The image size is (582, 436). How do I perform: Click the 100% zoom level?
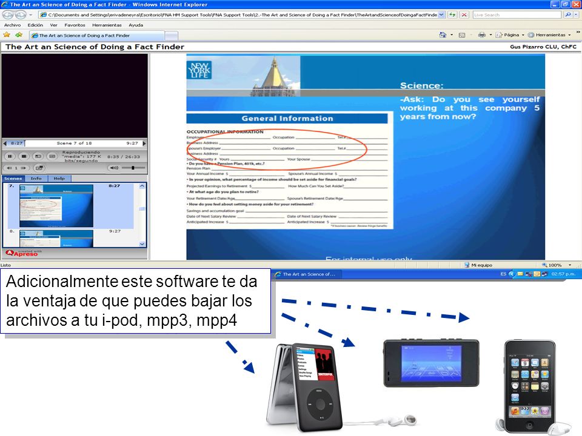click(x=552, y=265)
